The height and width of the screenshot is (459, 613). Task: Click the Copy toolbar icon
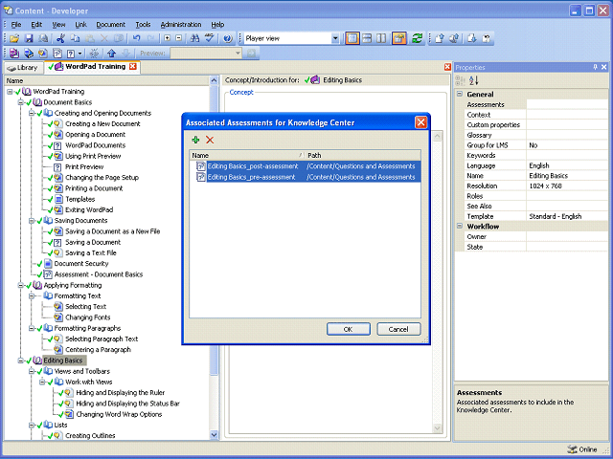coord(75,38)
